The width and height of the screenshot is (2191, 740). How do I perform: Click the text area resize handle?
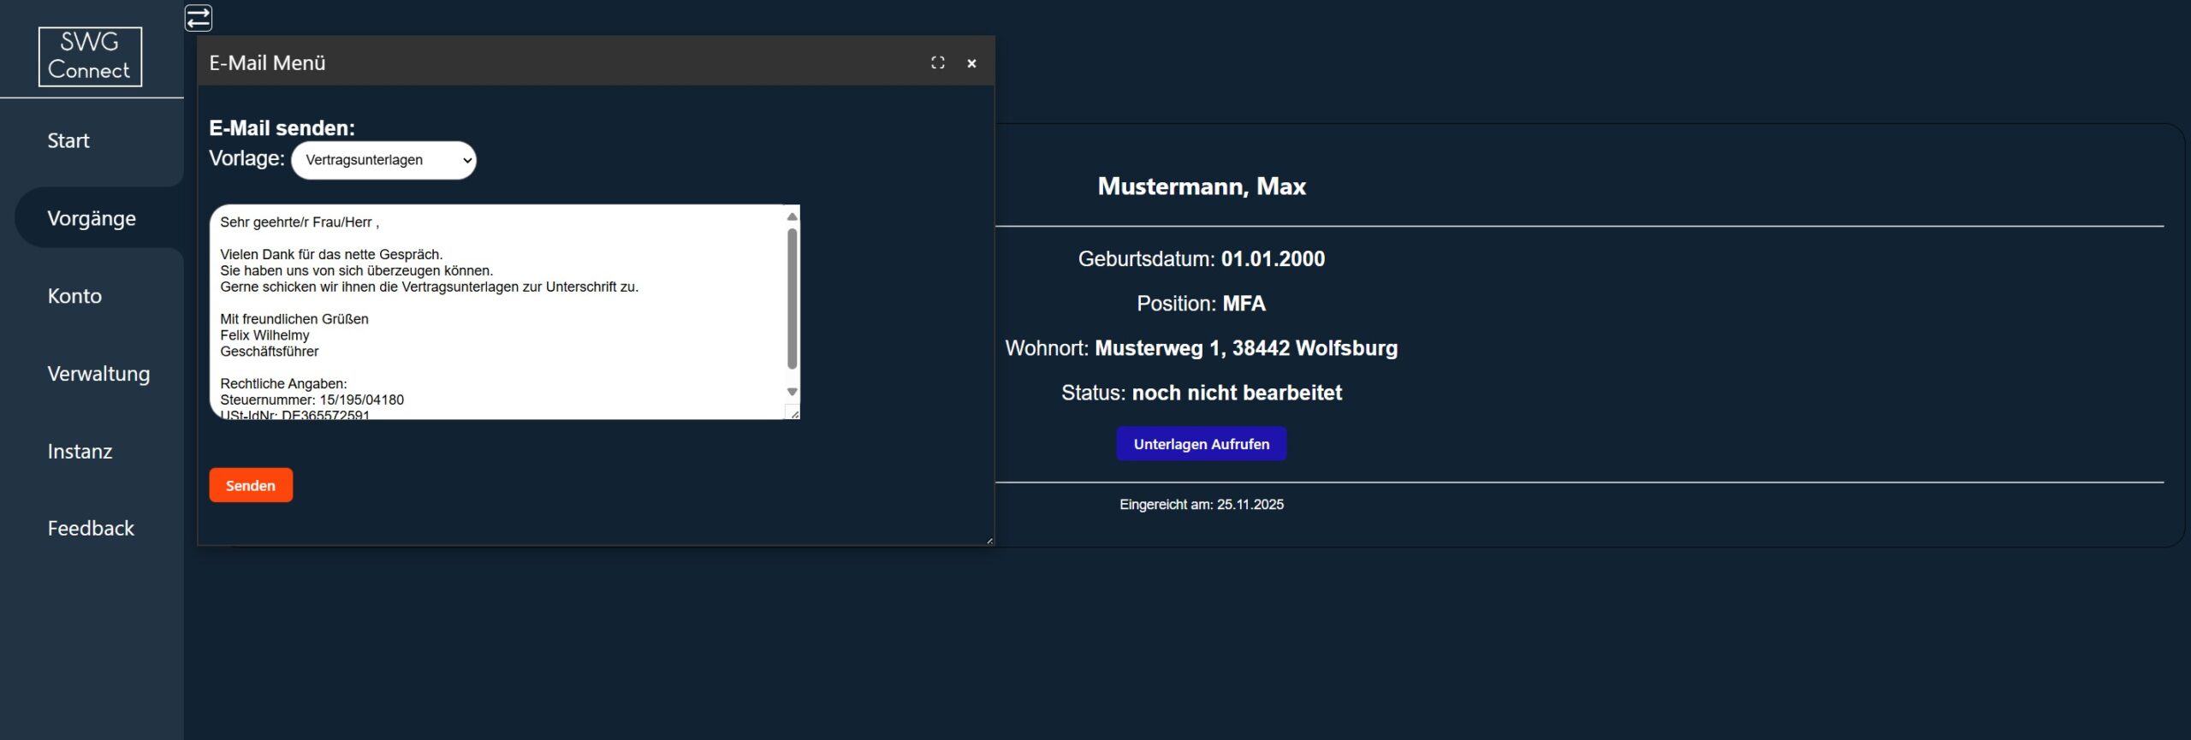pos(794,414)
